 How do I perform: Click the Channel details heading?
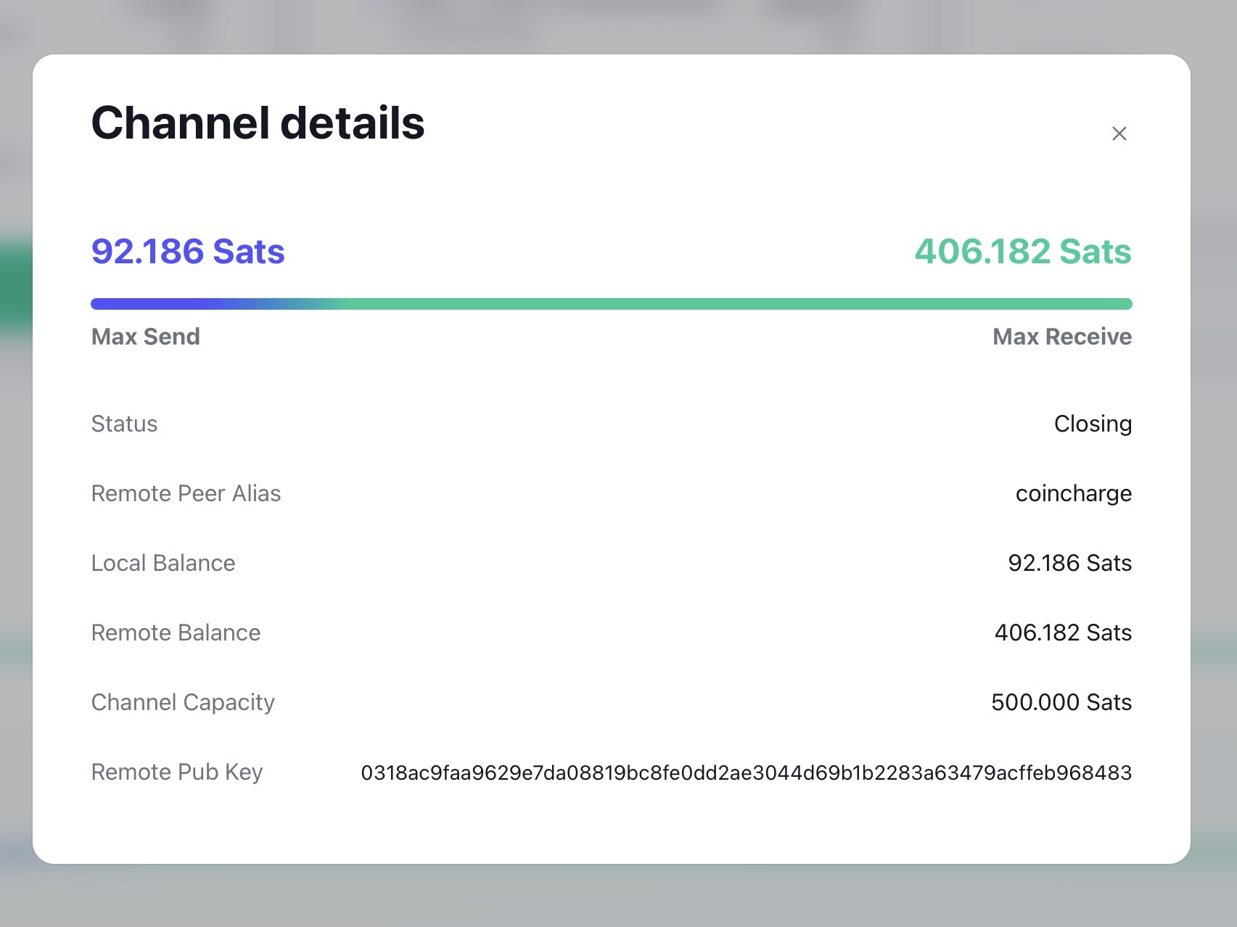tap(258, 123)
